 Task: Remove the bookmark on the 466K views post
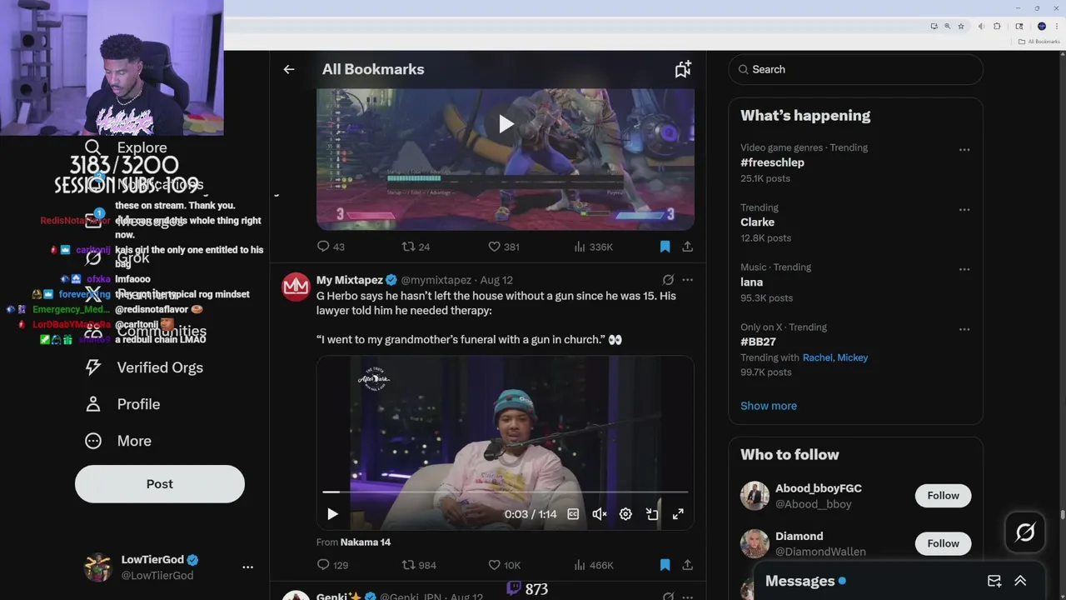click(x=665, y=565)
